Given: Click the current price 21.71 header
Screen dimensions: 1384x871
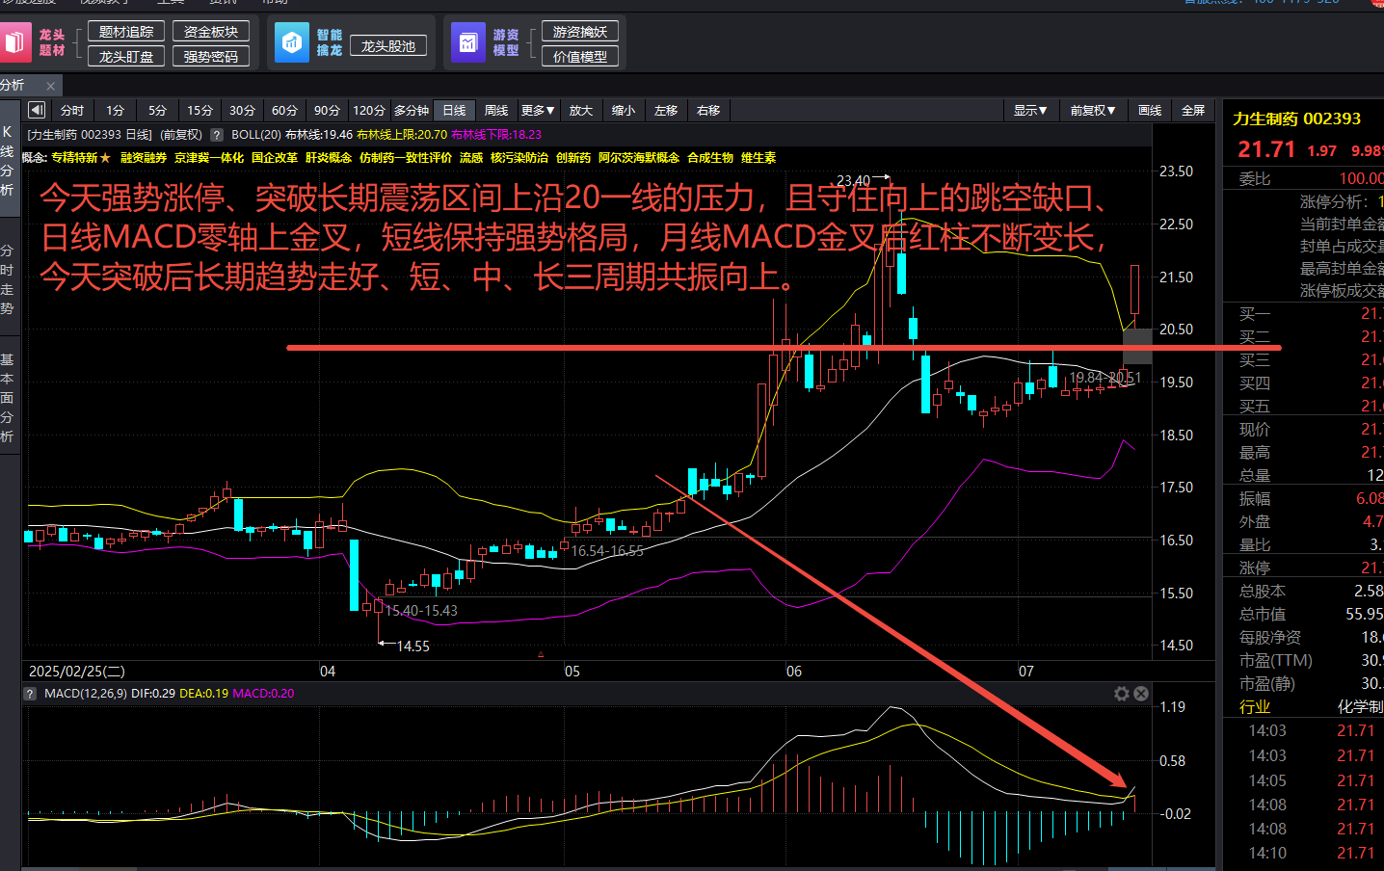Looking at the screenshot, I should (x=1266, y=149).
